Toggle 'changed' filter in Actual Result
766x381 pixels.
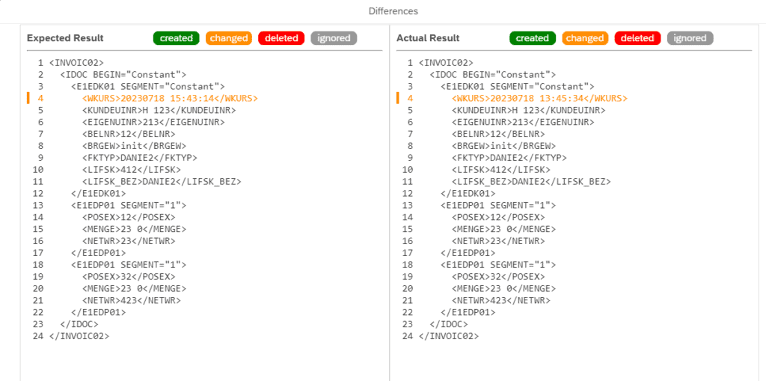pos(585,38)
